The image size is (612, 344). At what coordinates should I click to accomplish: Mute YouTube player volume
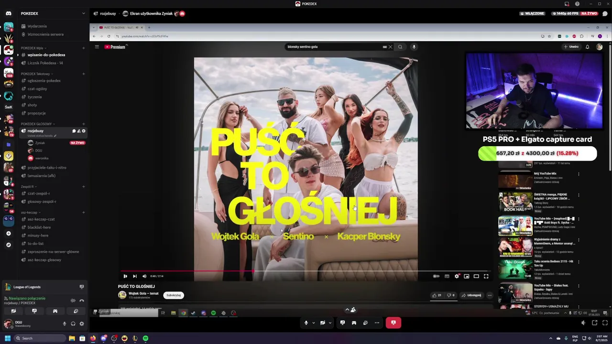click(144, 276)
